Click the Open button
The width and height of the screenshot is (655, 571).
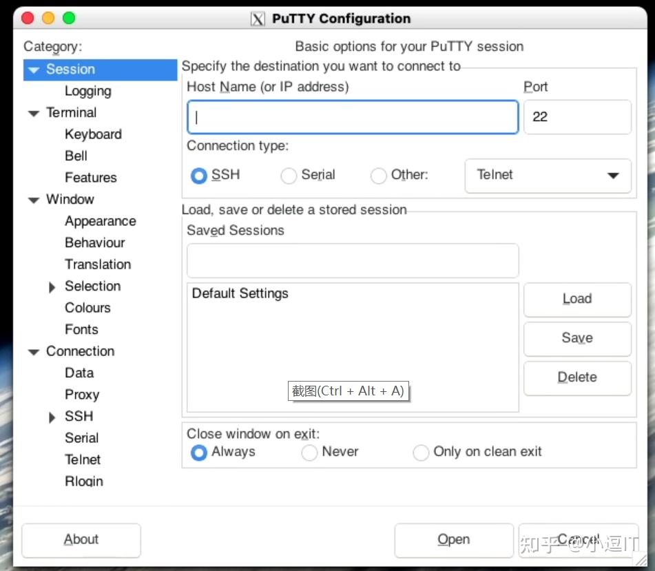pyautogui.click(x=454, y=540)
